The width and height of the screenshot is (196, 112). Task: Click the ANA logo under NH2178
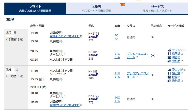93,37
